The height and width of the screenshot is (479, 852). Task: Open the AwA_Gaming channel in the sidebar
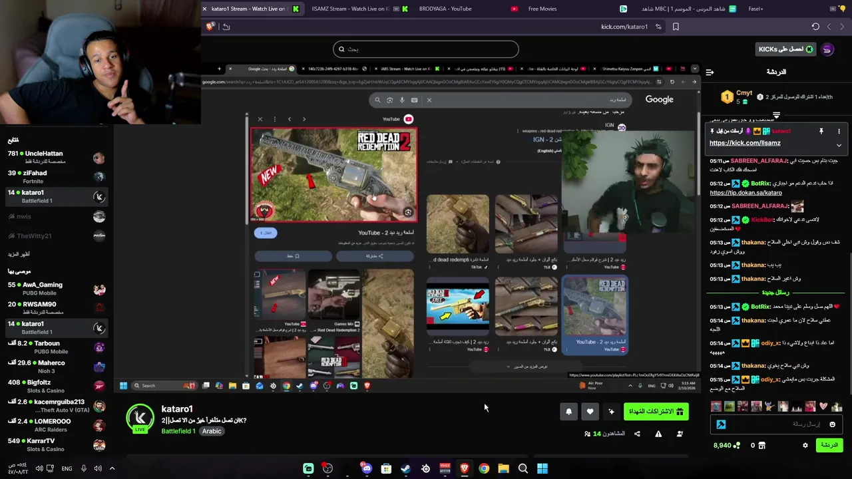pos(56,289)
